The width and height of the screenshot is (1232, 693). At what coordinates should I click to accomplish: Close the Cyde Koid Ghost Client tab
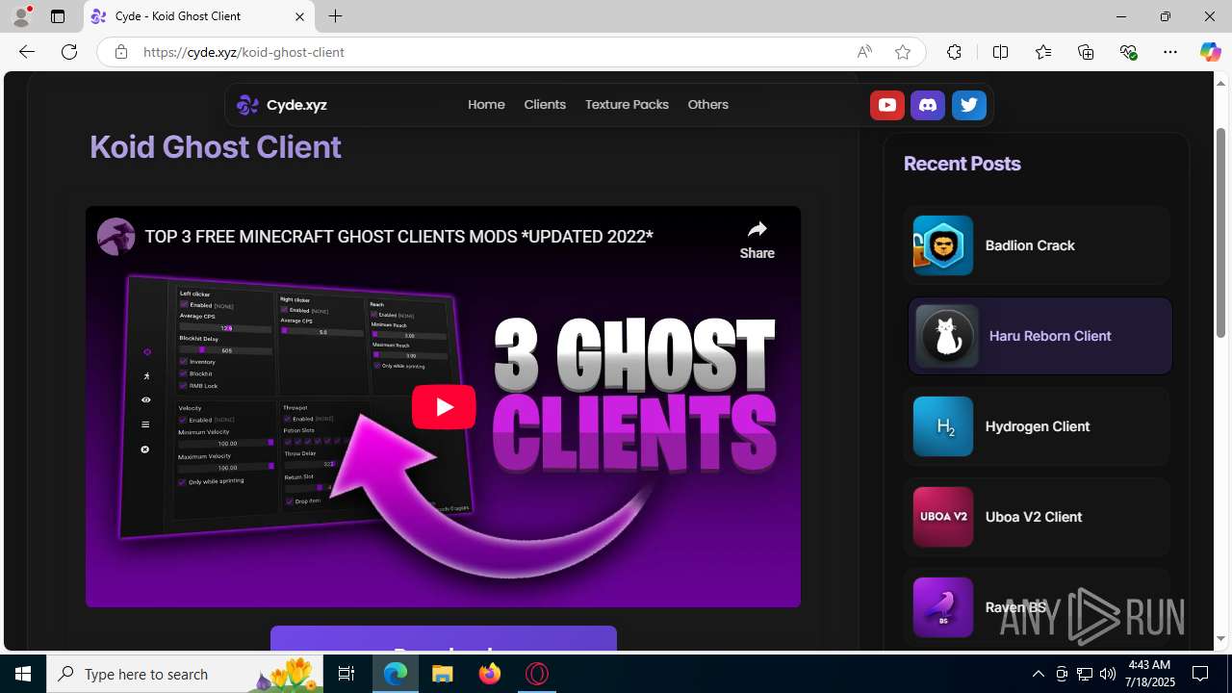click(299, 16)
